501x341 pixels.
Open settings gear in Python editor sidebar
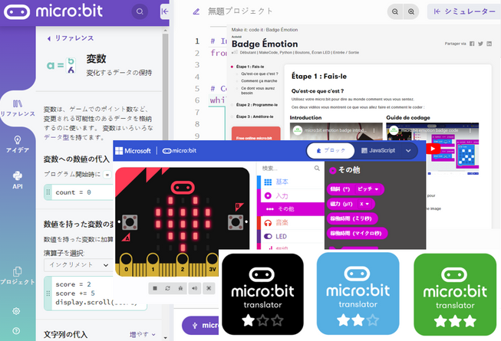tap(16, 311)
